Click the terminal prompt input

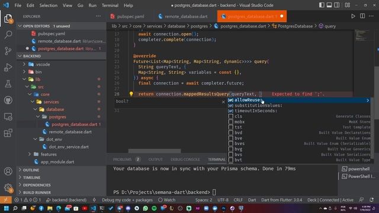[214, 192]
